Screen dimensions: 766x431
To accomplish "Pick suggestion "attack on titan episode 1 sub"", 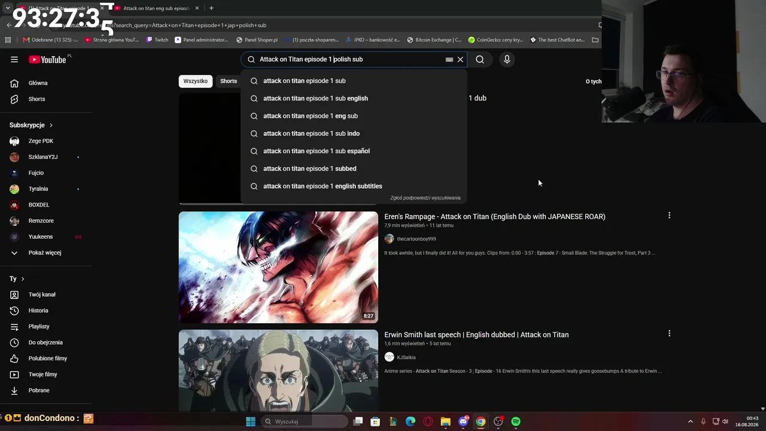I will click(x=354, y=81).
